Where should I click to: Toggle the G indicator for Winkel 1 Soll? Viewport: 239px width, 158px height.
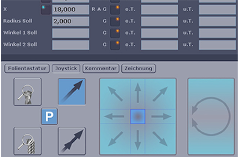115,33
